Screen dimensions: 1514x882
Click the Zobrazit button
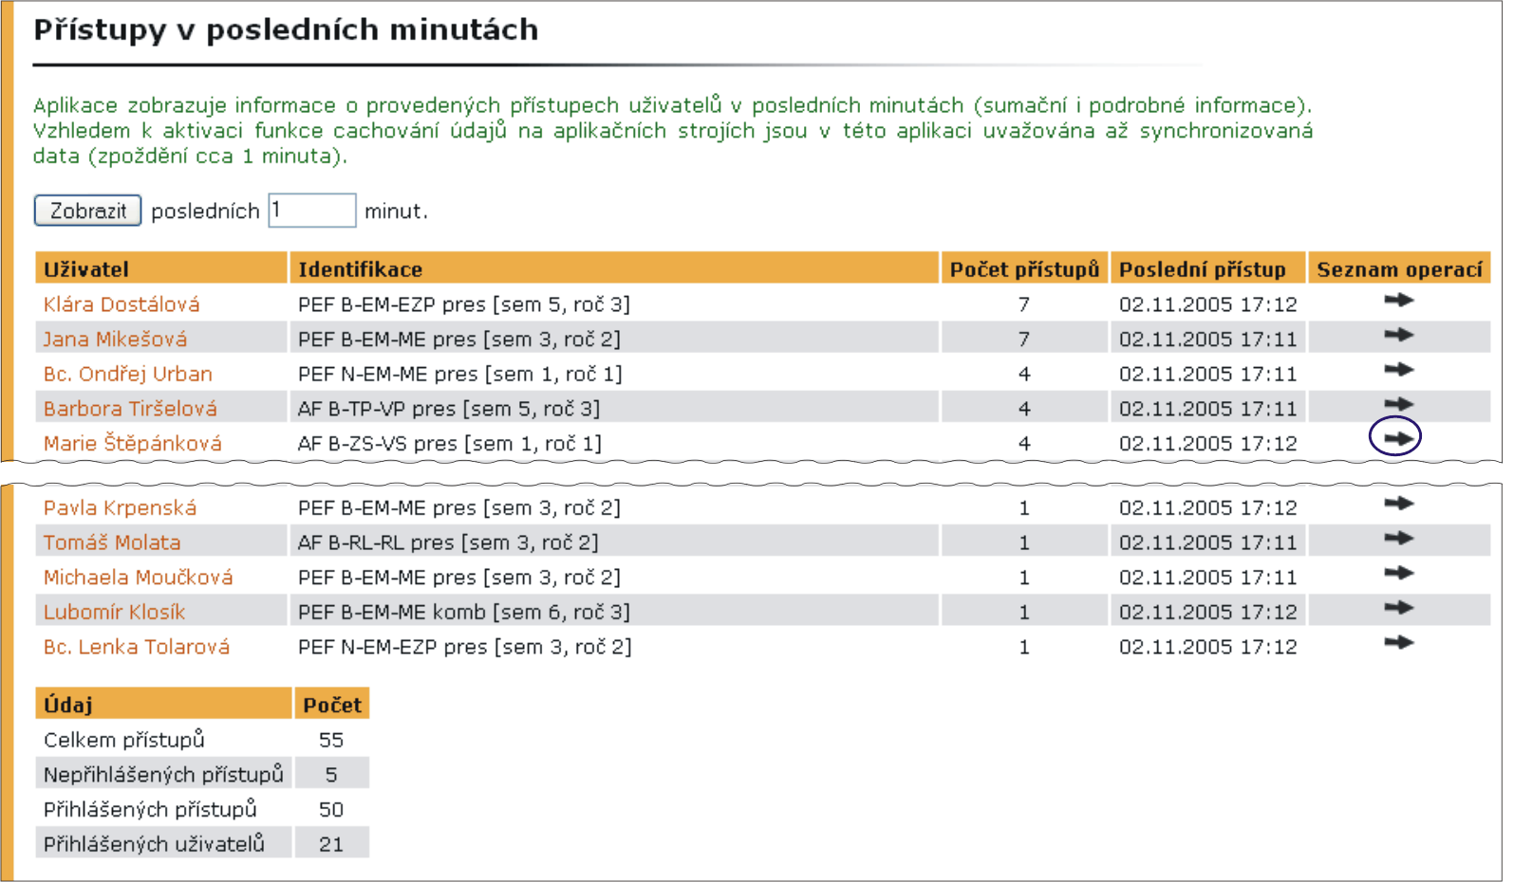(87, 211)
